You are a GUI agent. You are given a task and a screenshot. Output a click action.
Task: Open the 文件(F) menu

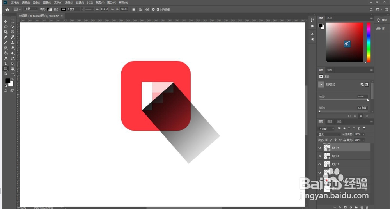point(15,2)
